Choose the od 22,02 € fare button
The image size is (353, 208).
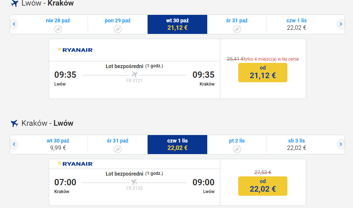tap(263, 186)
